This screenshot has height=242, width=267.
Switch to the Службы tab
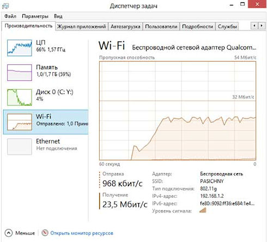[x=227, y=27]
